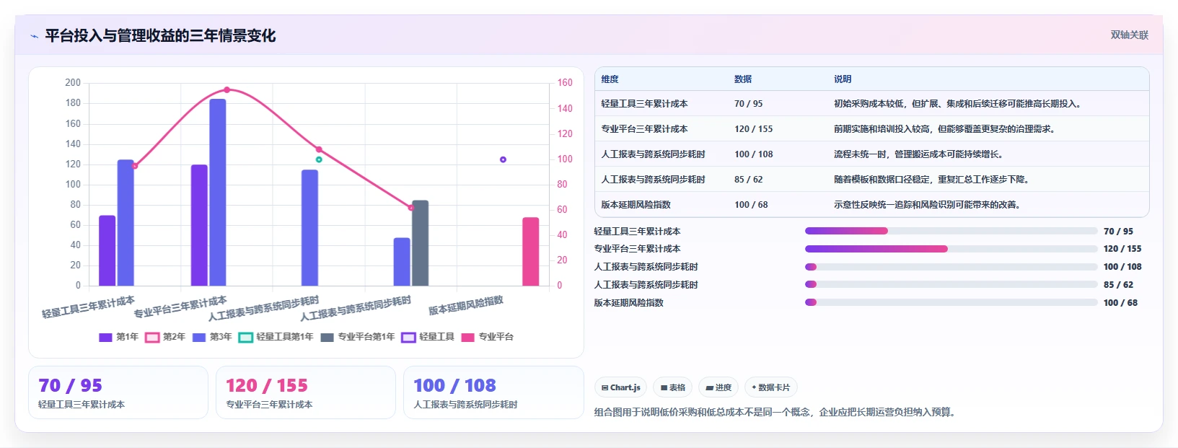Click progress bar valued 100 / 108
Screen dimensions: 1178x448
coord(951,267)
